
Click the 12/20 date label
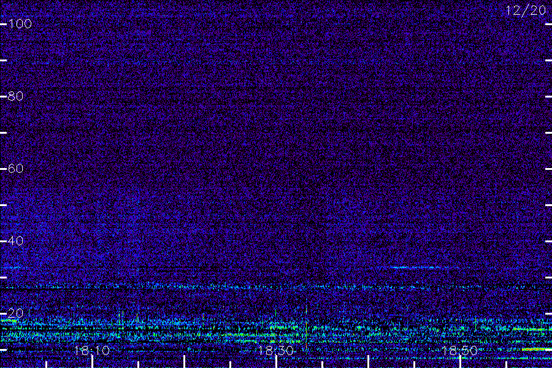(x=526, y=10)
